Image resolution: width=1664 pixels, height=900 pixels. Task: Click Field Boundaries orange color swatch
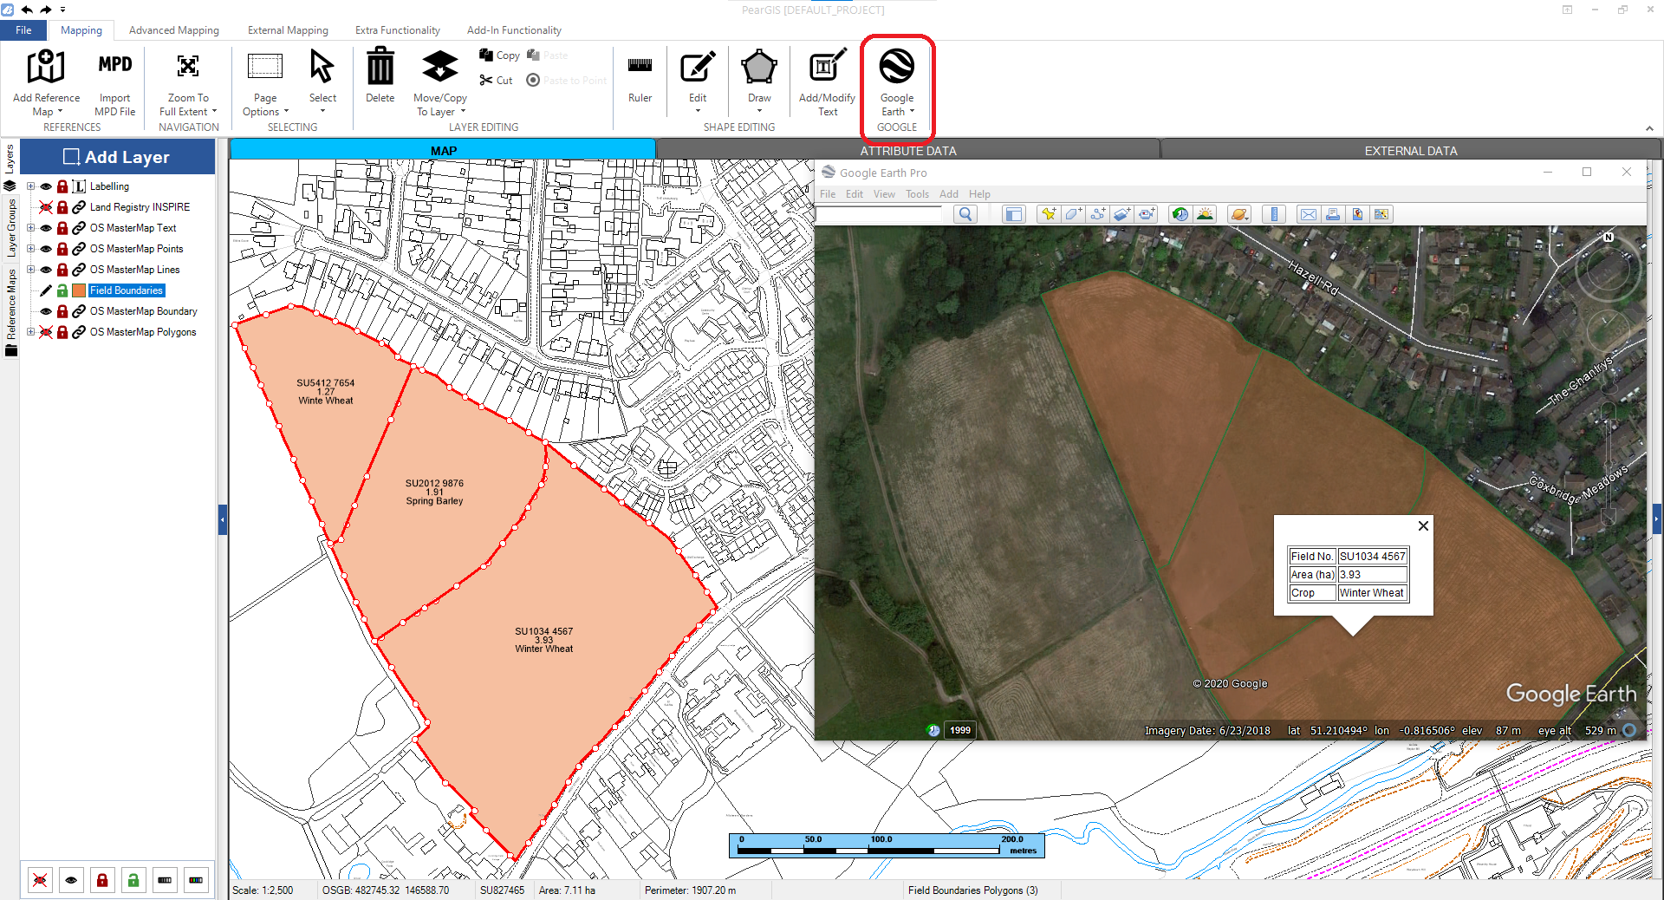[79, 290]
